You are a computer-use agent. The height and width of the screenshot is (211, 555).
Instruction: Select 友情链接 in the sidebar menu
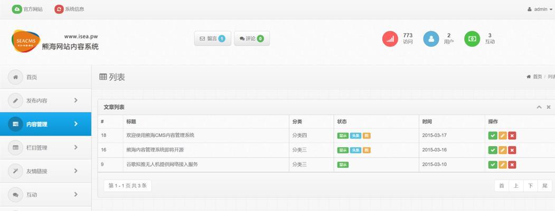click(45, 171)
